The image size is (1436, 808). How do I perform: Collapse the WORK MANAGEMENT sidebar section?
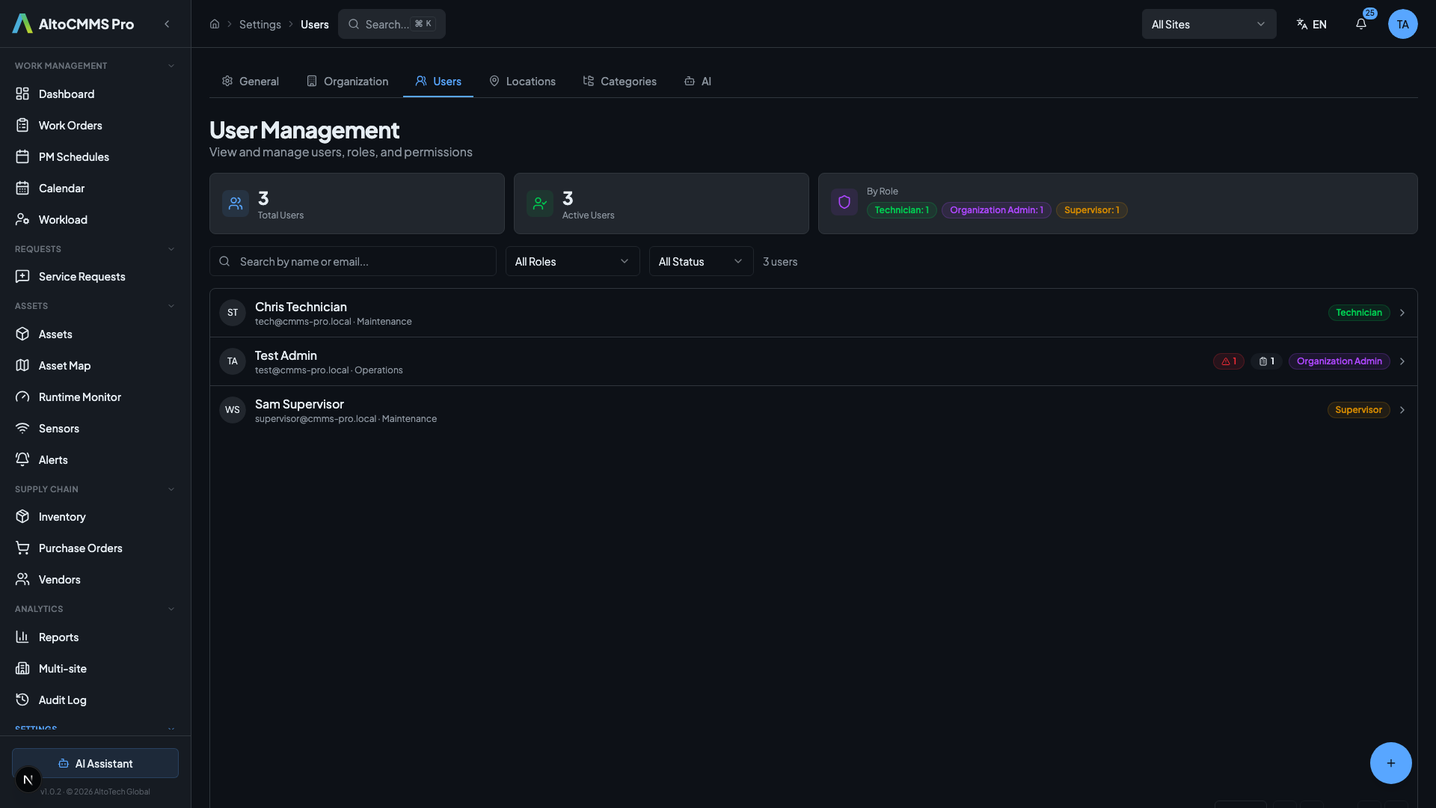(x=171, y=65)
